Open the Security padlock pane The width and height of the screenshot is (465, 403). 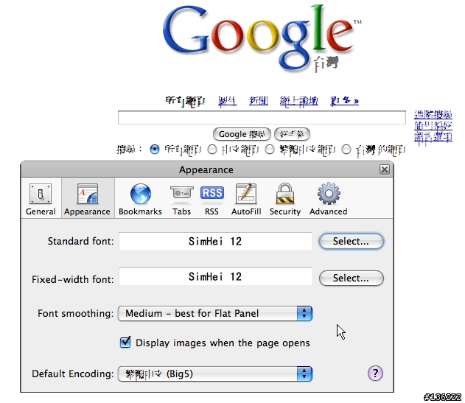point(285,199)
